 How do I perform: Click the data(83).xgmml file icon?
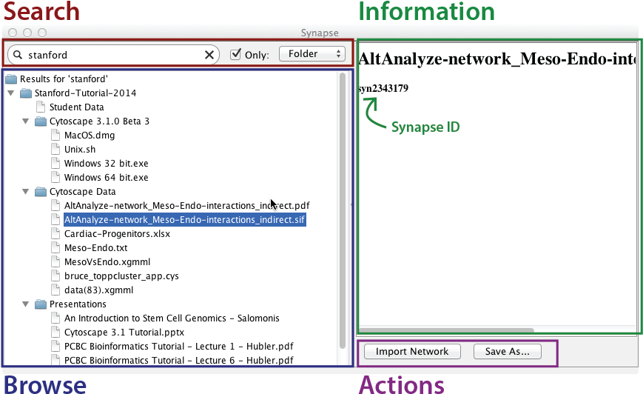[55, 290]
